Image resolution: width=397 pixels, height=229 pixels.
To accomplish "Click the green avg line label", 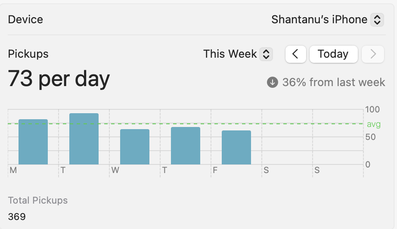I will pyautogui.click(x=374, y=124).
